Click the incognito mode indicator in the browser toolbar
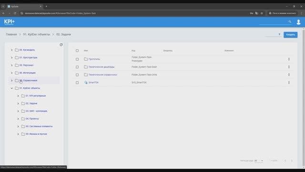 click(283, 13)
